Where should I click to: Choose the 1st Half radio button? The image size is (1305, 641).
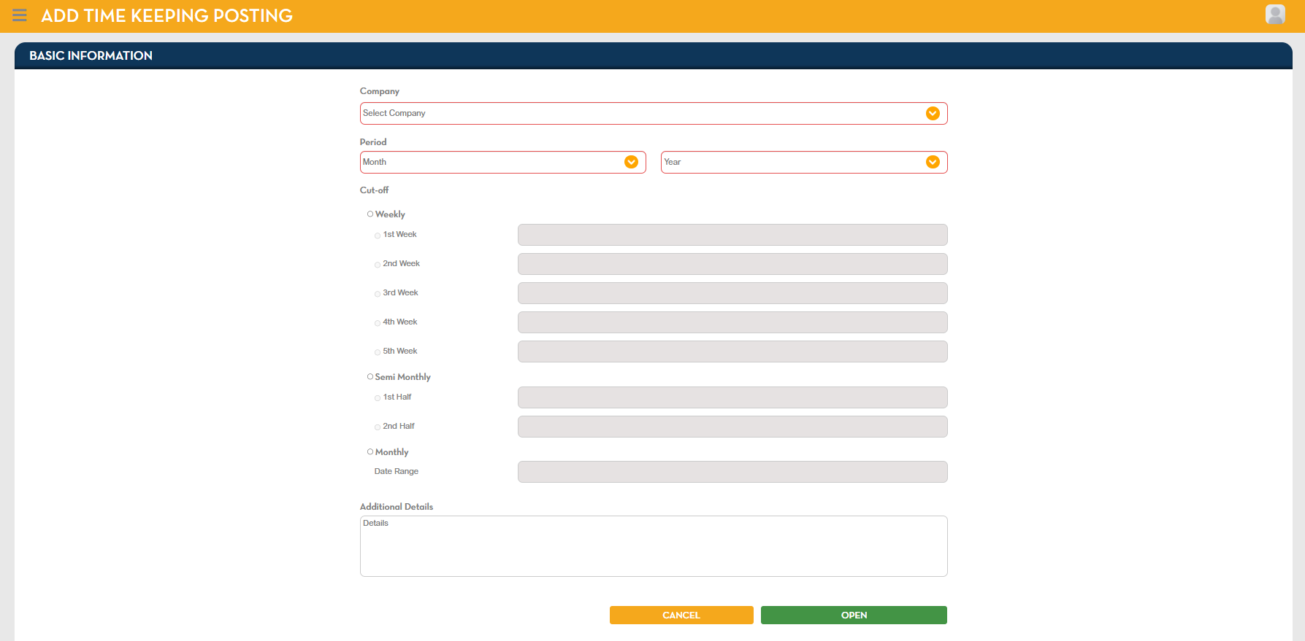(x=378, y=398)
